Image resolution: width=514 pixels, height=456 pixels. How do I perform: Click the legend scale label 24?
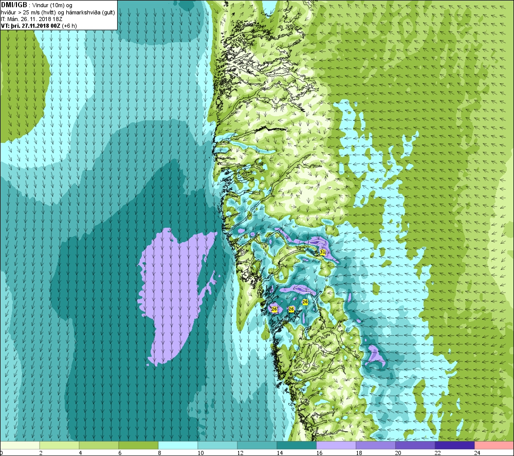[x=478, y=453]
